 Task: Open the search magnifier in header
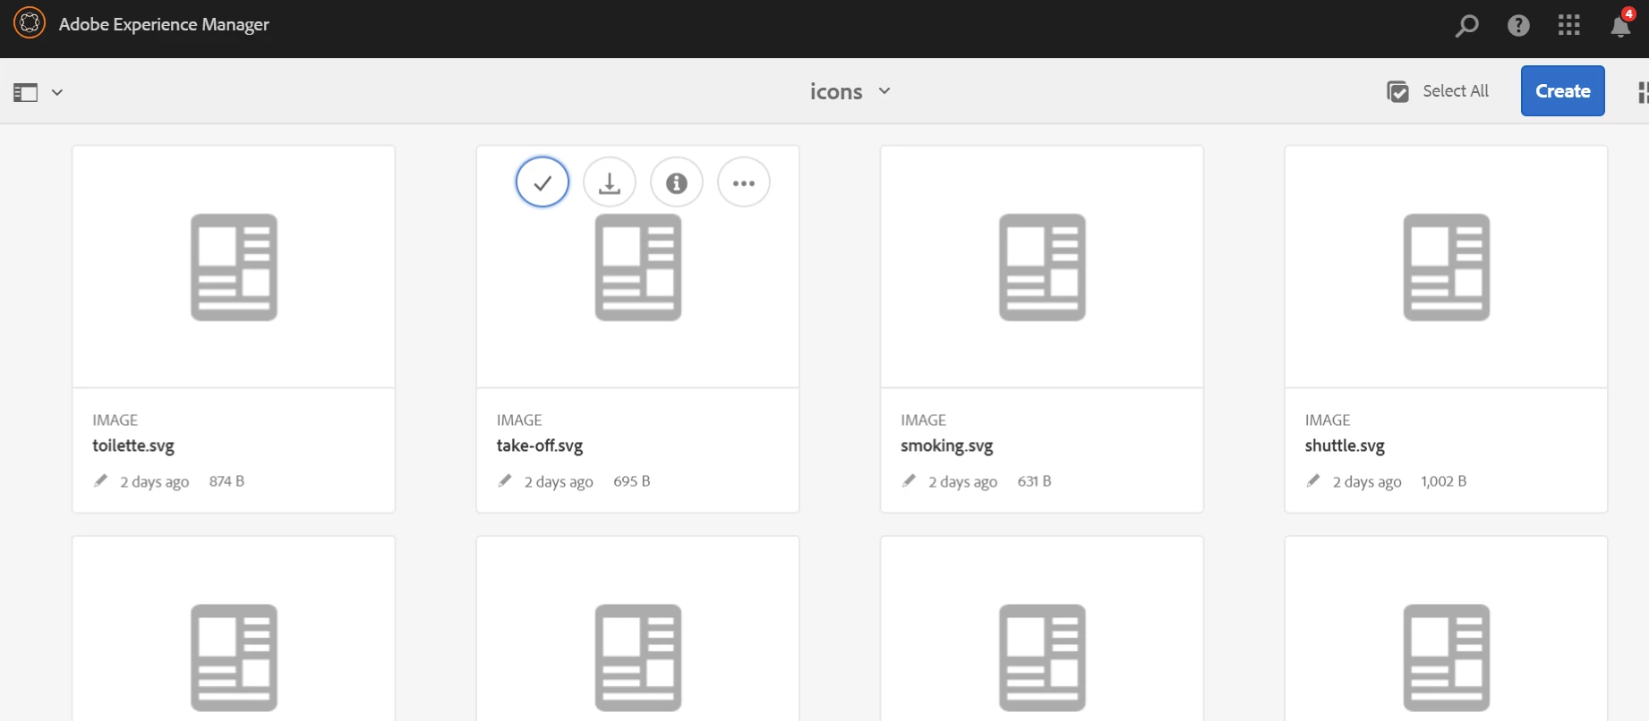click(1466, 26)
